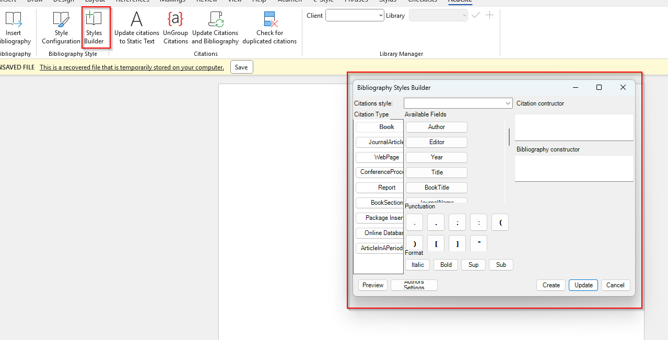Open Style Configuration in the ribbon

pyautogui.click(x=61, y=28)
